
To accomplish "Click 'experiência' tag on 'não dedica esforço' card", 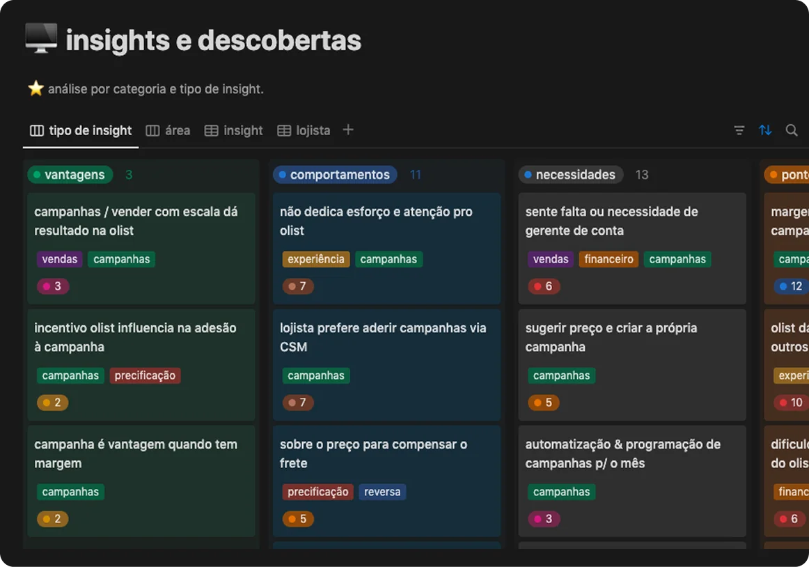I will [316, 259].
